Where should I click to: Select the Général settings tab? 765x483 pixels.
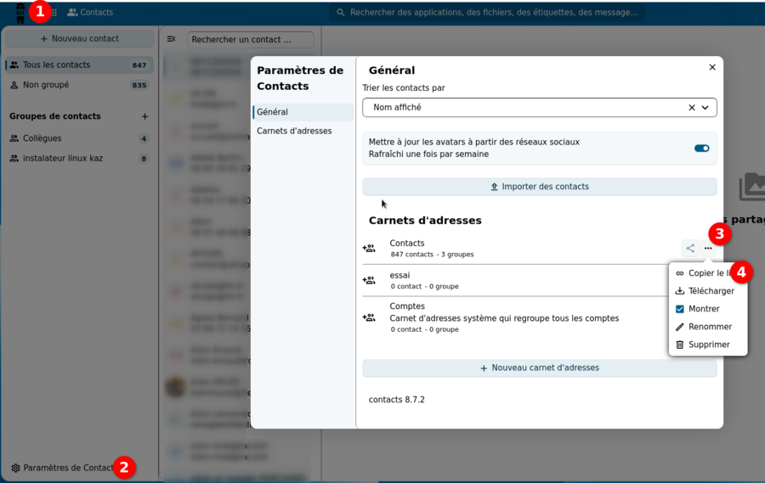[x=303, y=112]
